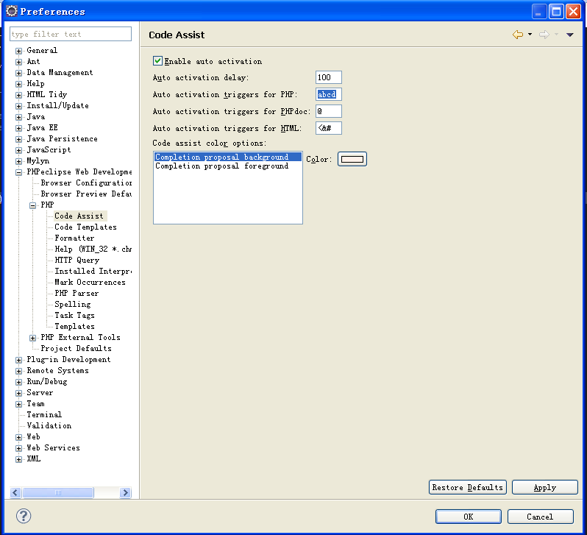
Task: Expand the Java EE category
Action: (x=19, y=128)
